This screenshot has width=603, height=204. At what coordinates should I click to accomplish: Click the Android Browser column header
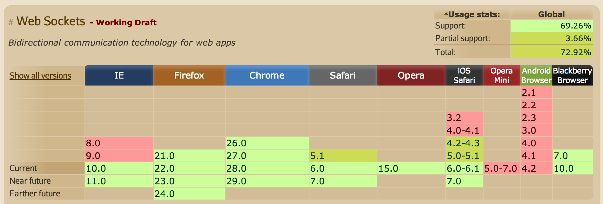click(x=536, y=75)
